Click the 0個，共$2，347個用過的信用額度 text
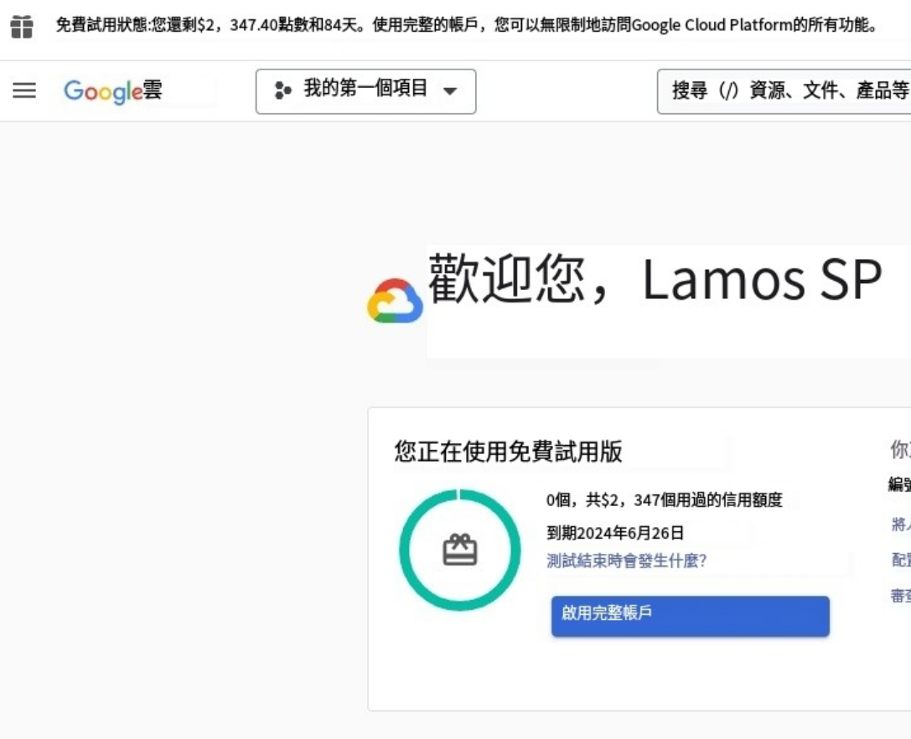 point(664,500)
